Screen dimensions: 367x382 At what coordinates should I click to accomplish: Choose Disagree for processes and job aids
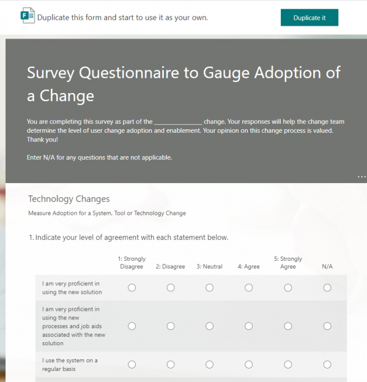(x=171, y=326)
